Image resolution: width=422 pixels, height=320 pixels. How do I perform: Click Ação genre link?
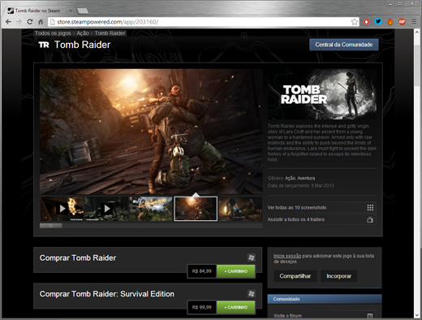(x=290, y=178)
